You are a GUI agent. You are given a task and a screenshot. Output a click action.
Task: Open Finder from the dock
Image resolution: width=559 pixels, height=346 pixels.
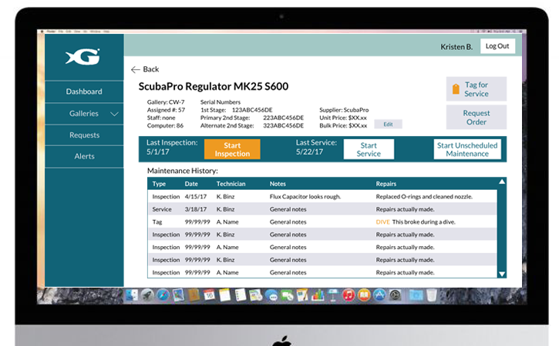(x=132, y=295)
